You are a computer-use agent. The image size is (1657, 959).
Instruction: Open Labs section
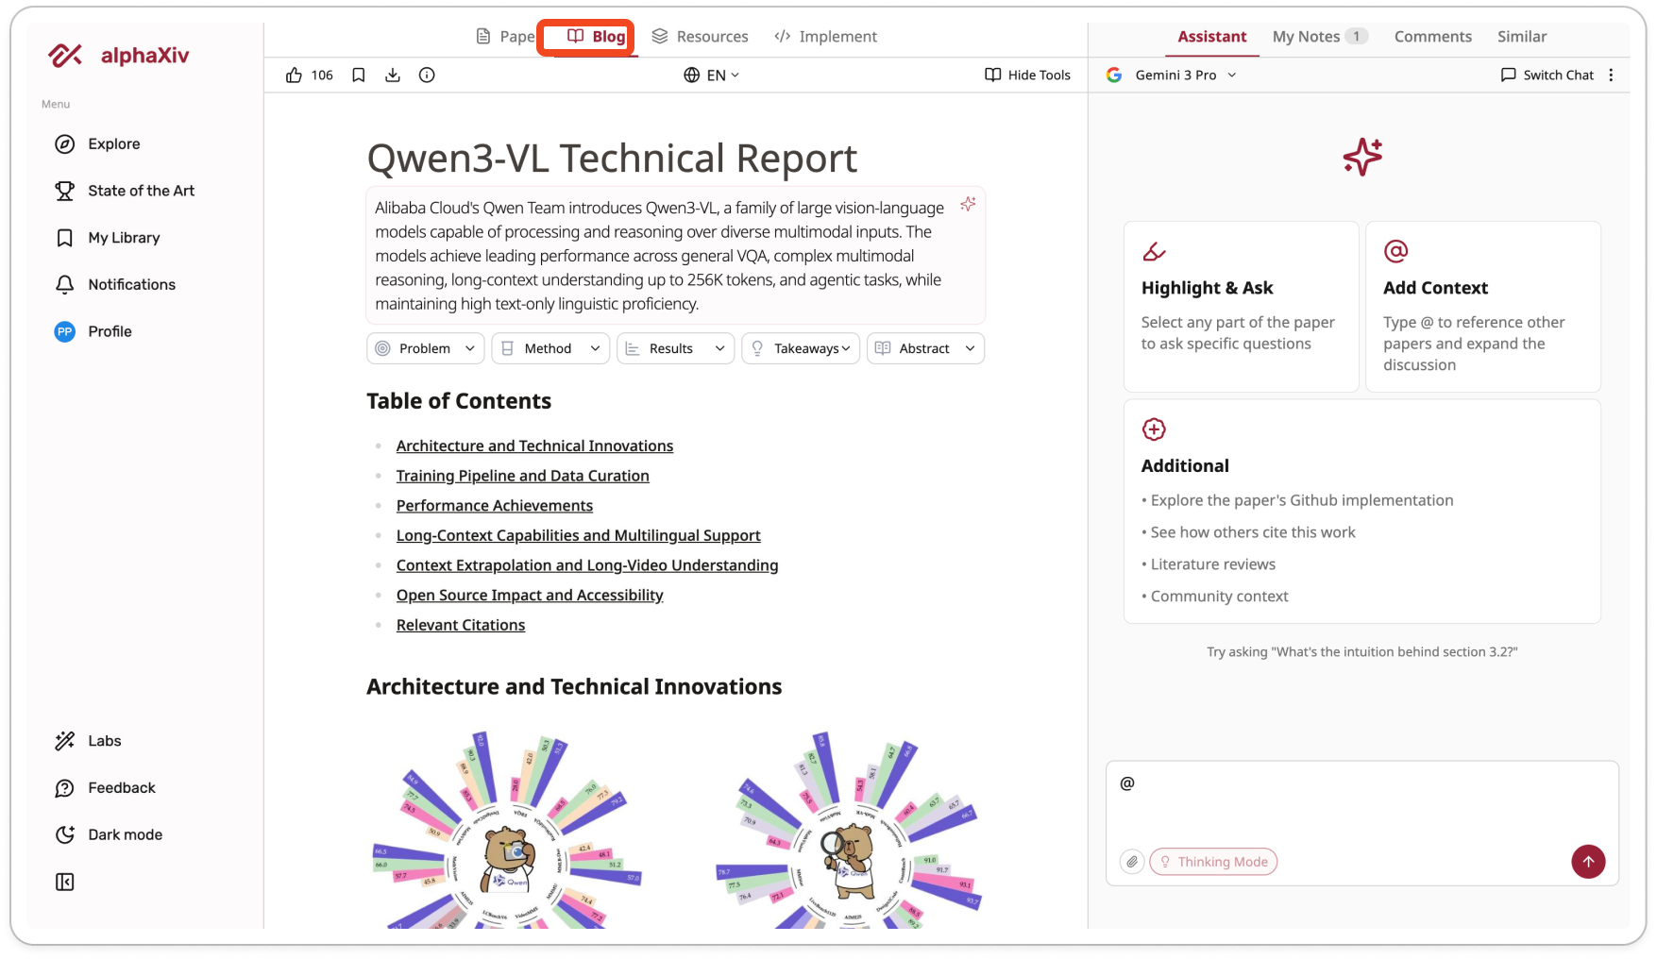coord(88,741)
